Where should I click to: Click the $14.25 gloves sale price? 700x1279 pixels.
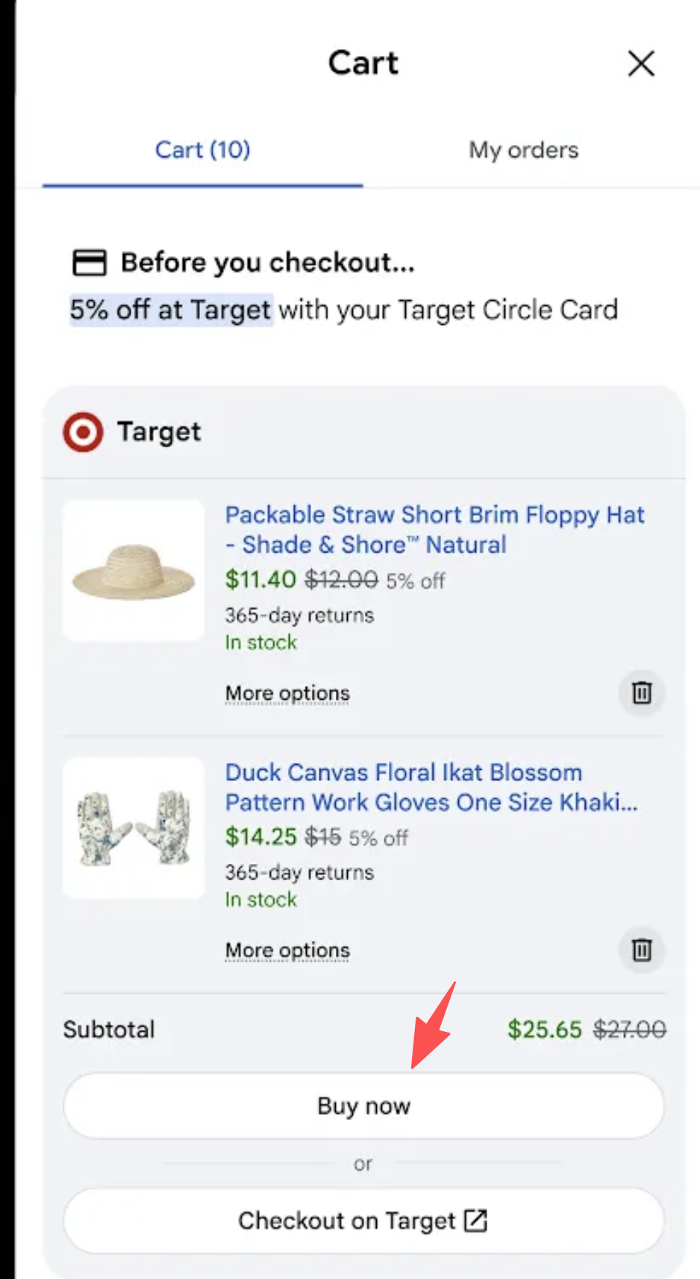click(260, 837)
